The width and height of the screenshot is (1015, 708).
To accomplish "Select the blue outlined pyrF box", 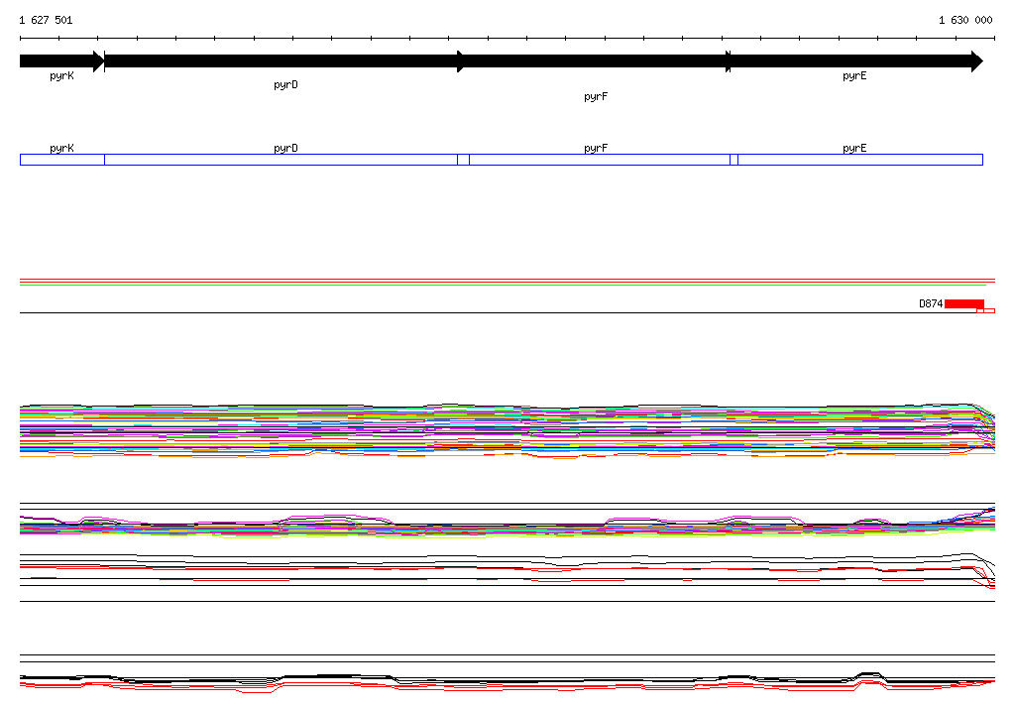I will click(600, 160).
